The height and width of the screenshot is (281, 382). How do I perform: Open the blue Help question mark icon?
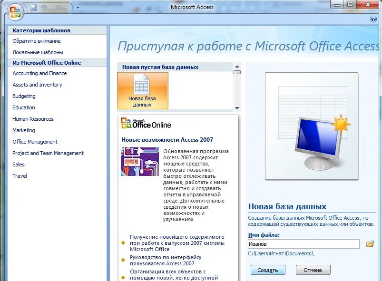click(x=373, y=19)
